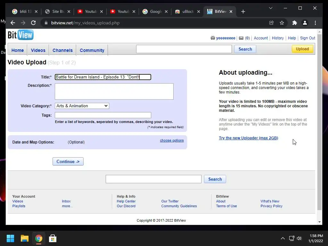Open the footer Community Guidelines link

[179, 206]
